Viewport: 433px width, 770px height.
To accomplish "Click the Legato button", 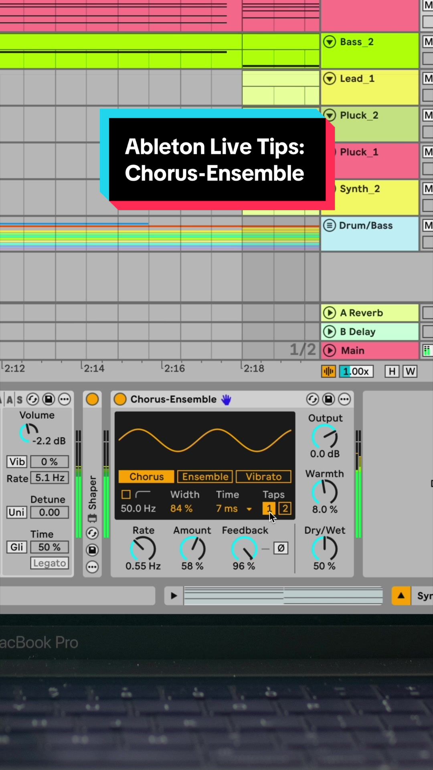I will point(49,563).
